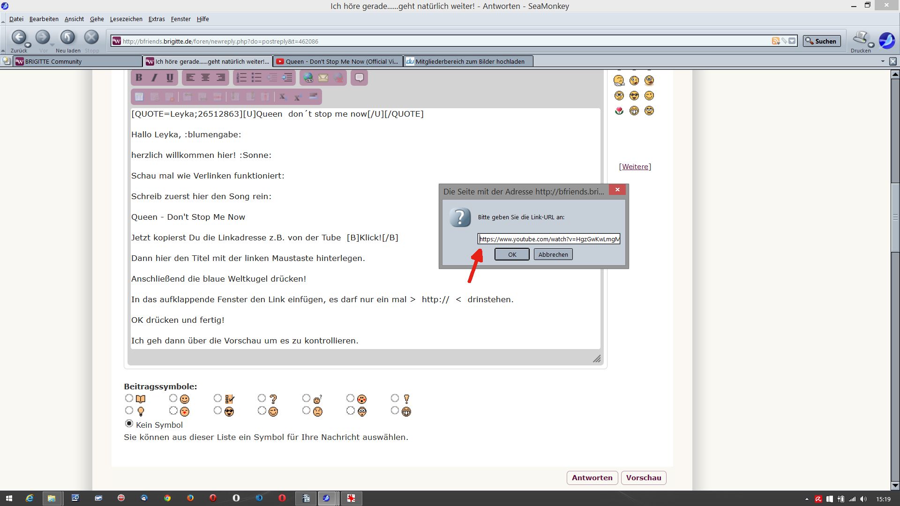900x506 pixels.
Task: Center-align text using the alignment icon
Action: coord(205,78)
